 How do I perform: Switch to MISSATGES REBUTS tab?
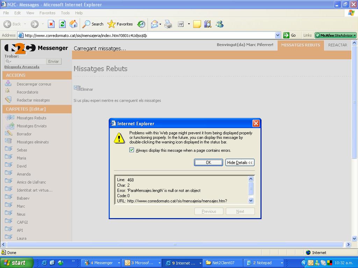(x=300, y=45)
